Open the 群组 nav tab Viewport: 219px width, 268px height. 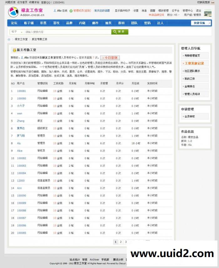[x=121, y=23]
